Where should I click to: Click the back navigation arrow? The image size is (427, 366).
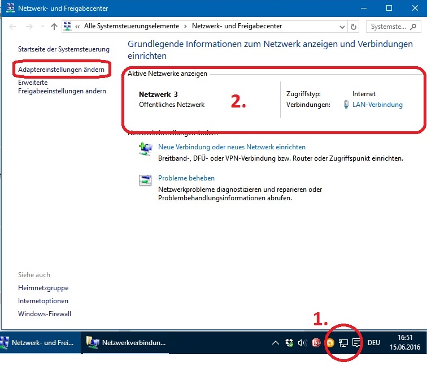pos(12,27)
